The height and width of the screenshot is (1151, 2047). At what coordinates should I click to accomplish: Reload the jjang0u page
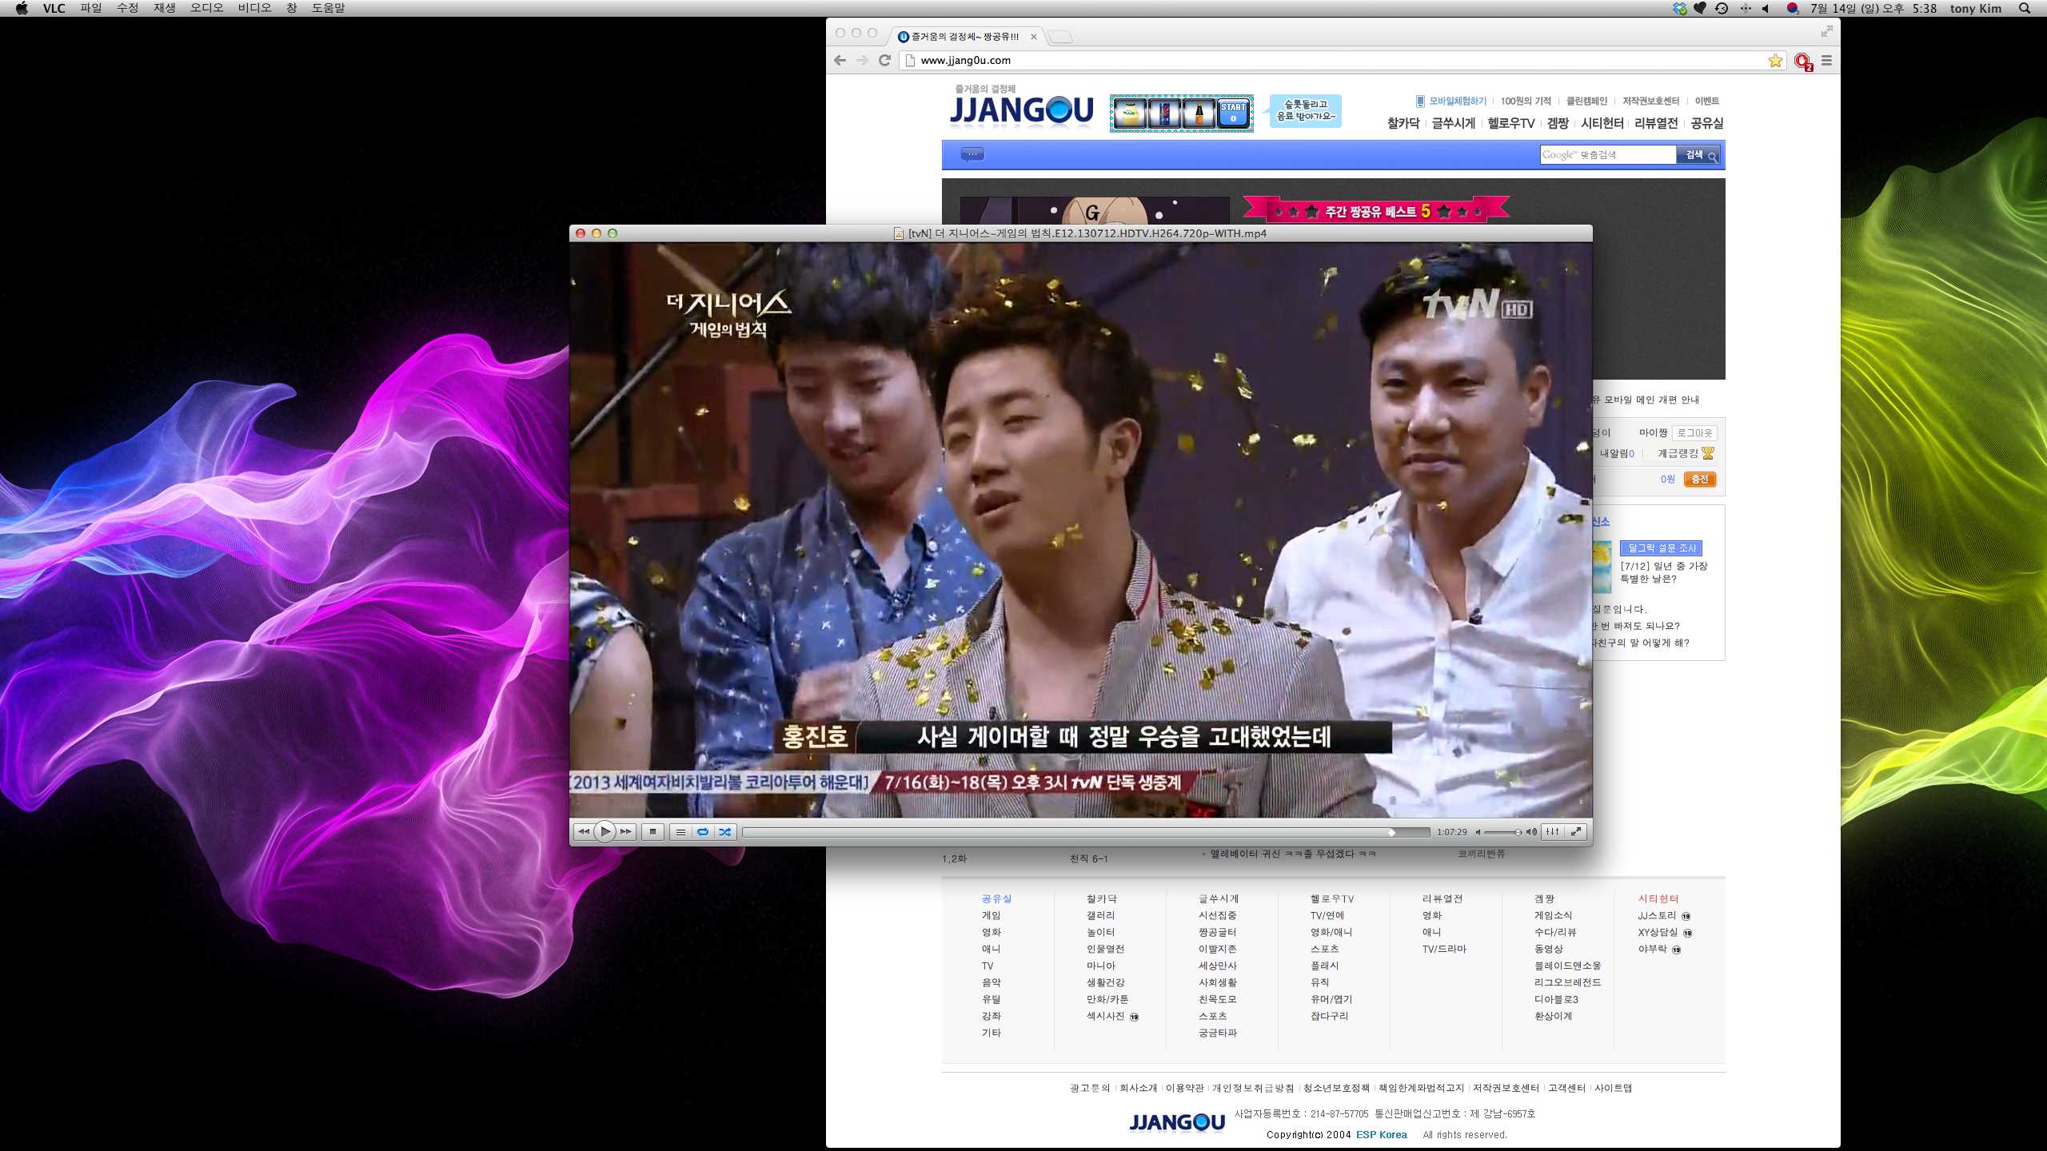pos(884,60)
